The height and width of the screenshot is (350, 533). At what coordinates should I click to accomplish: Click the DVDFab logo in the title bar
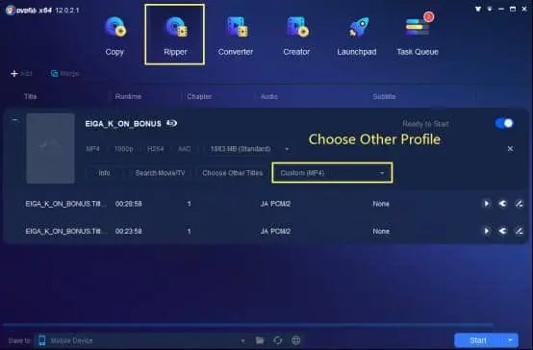(x=29, y=11)
